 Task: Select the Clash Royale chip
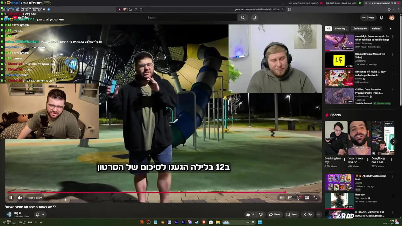(360, 29)
